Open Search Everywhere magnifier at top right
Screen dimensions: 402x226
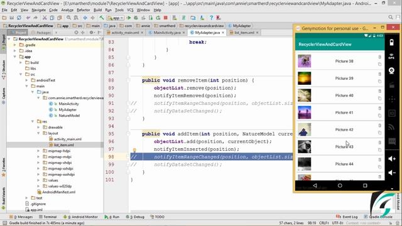[391, 17]
